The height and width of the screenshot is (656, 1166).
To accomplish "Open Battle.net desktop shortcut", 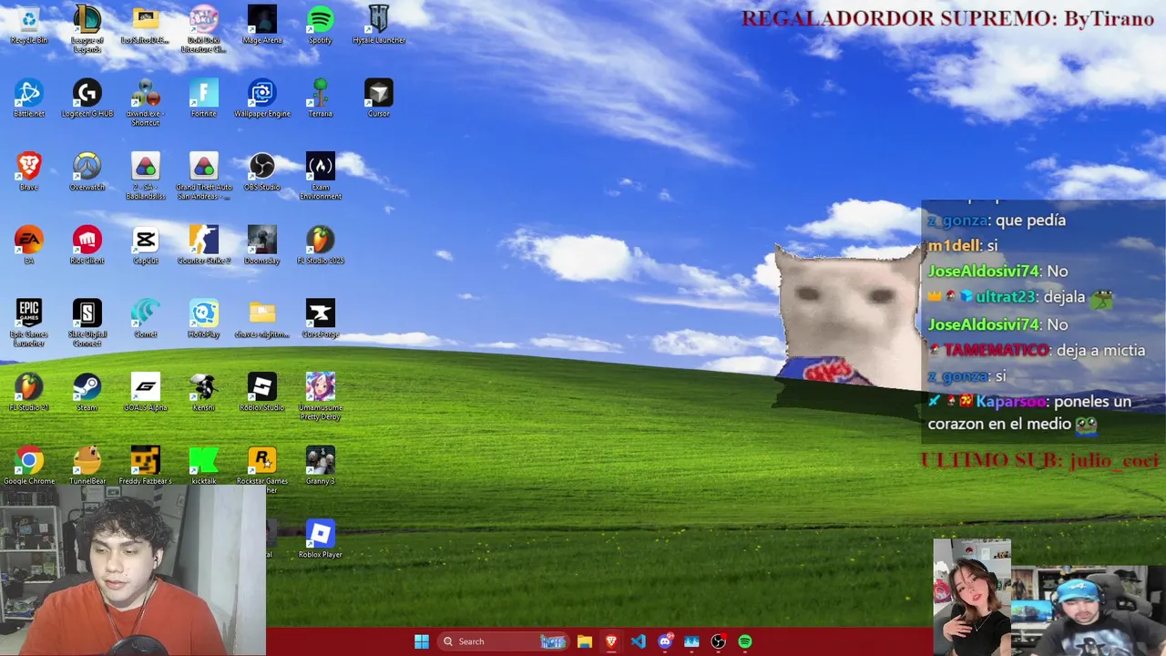I will point(29,98).
